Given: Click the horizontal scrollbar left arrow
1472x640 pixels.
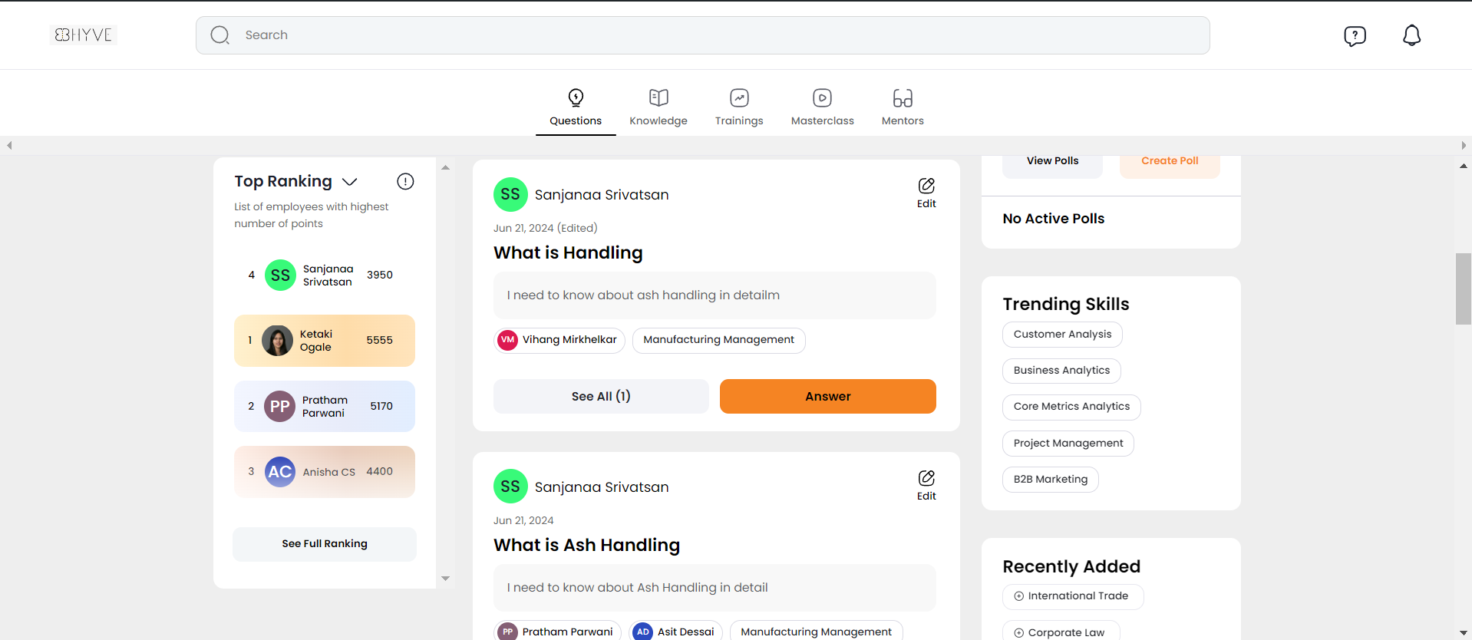Looking at the screenshot, I should click(x=9, y=145).
